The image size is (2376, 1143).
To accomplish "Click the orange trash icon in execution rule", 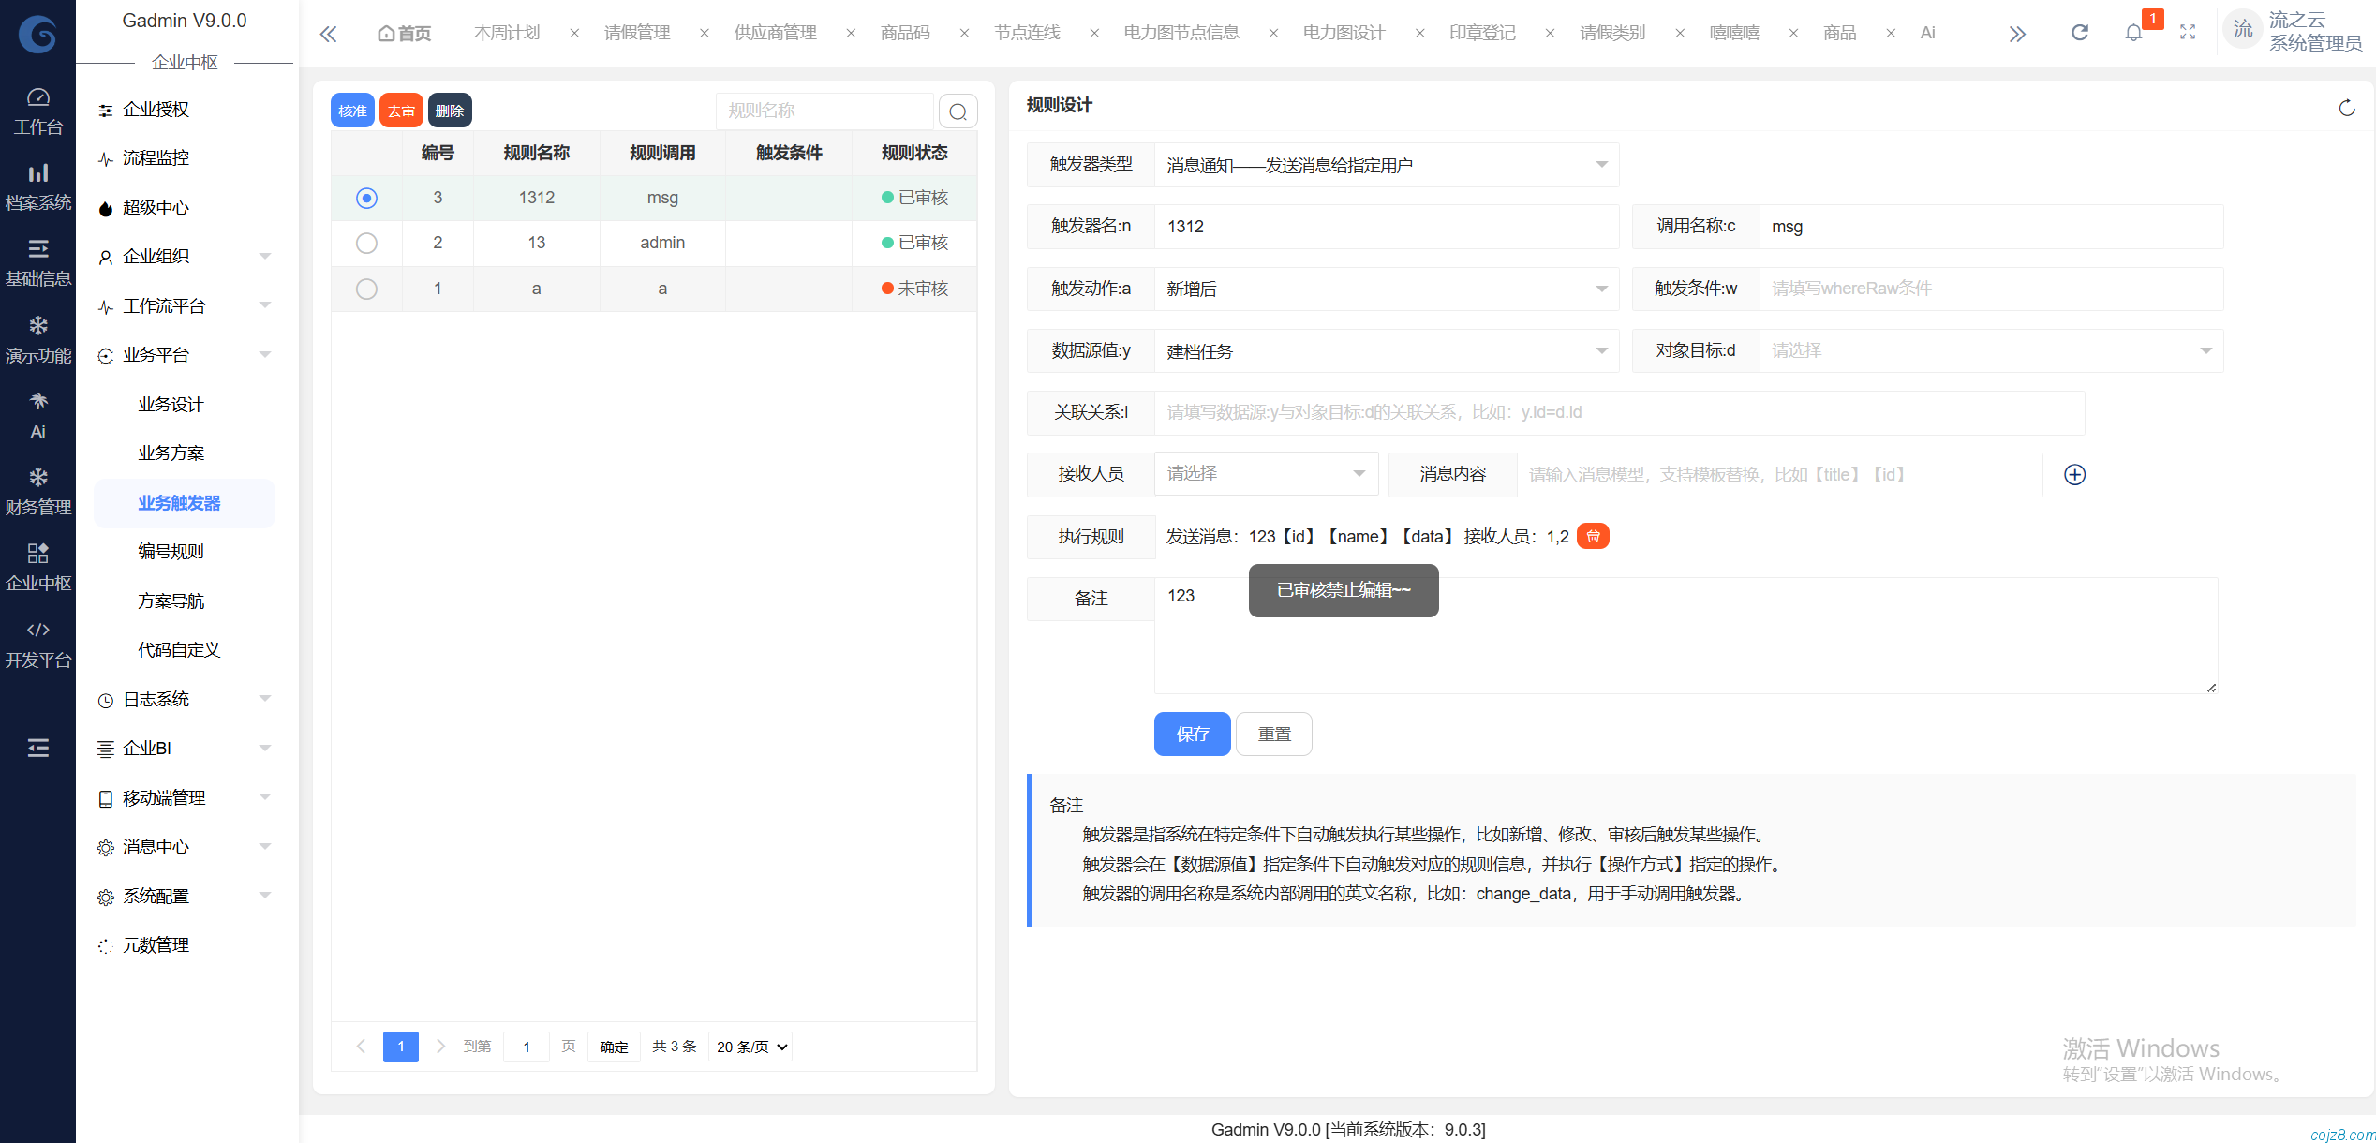I will 1593,537.
